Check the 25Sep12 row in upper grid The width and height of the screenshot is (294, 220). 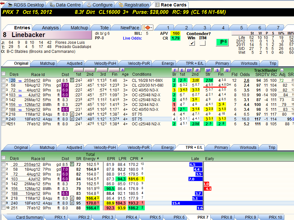[x=3, y=80]
